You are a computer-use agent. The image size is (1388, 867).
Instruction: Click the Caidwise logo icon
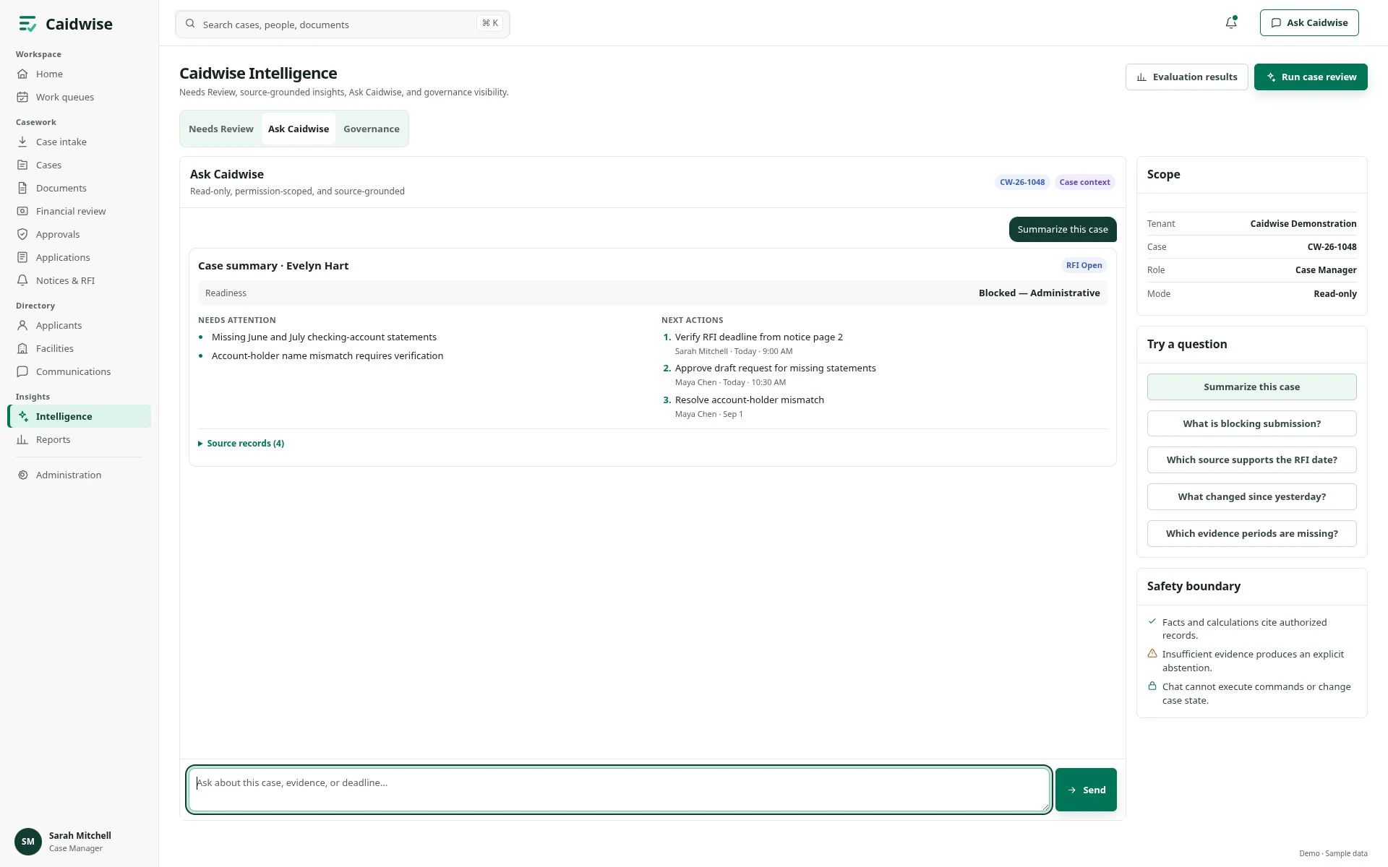point(27,24)
